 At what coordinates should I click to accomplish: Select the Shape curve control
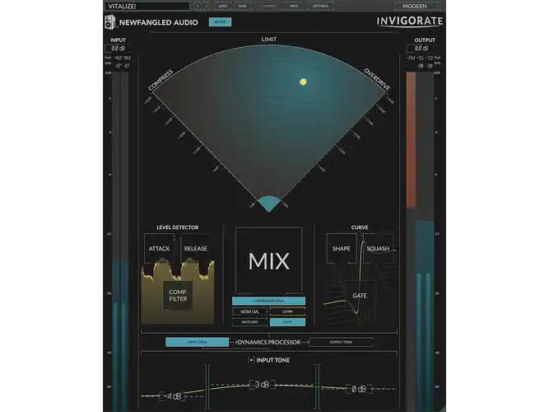(342, 248)
